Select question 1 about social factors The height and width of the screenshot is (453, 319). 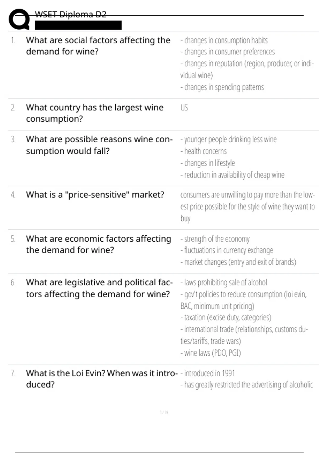point(98,46)
